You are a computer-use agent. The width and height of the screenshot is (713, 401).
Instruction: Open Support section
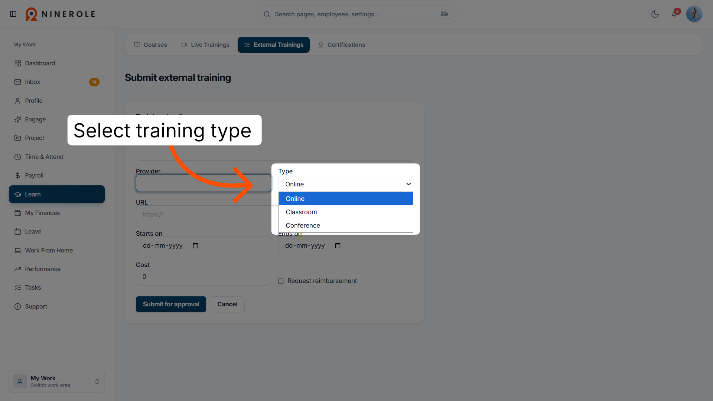tap(57, 306)
